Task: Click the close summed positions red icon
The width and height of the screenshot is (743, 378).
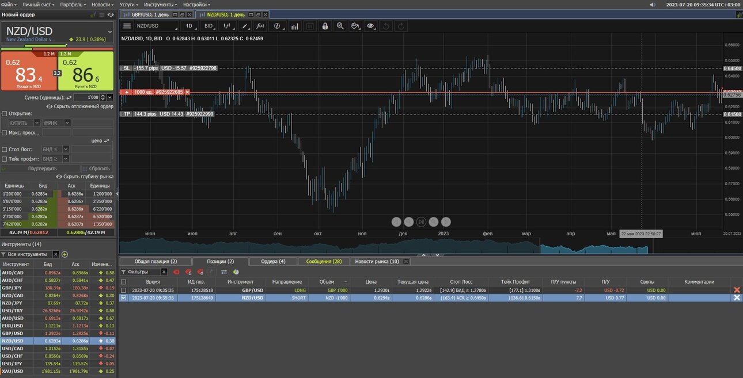Action: click(x=188, y=272)
